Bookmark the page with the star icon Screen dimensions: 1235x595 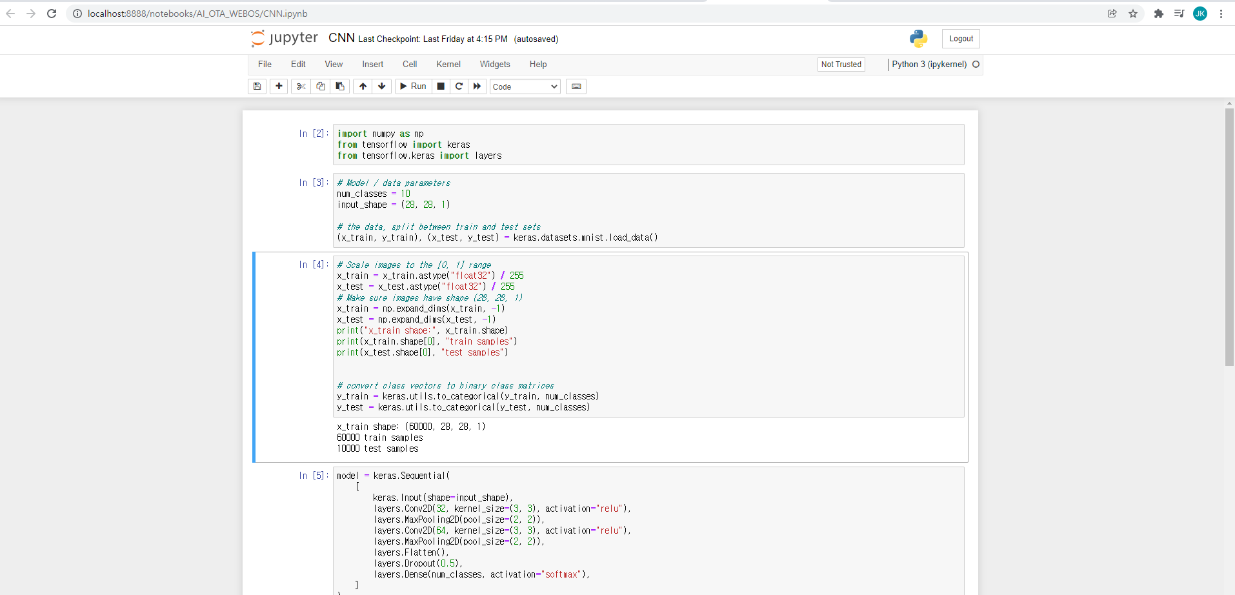(x=1134, y=13)
